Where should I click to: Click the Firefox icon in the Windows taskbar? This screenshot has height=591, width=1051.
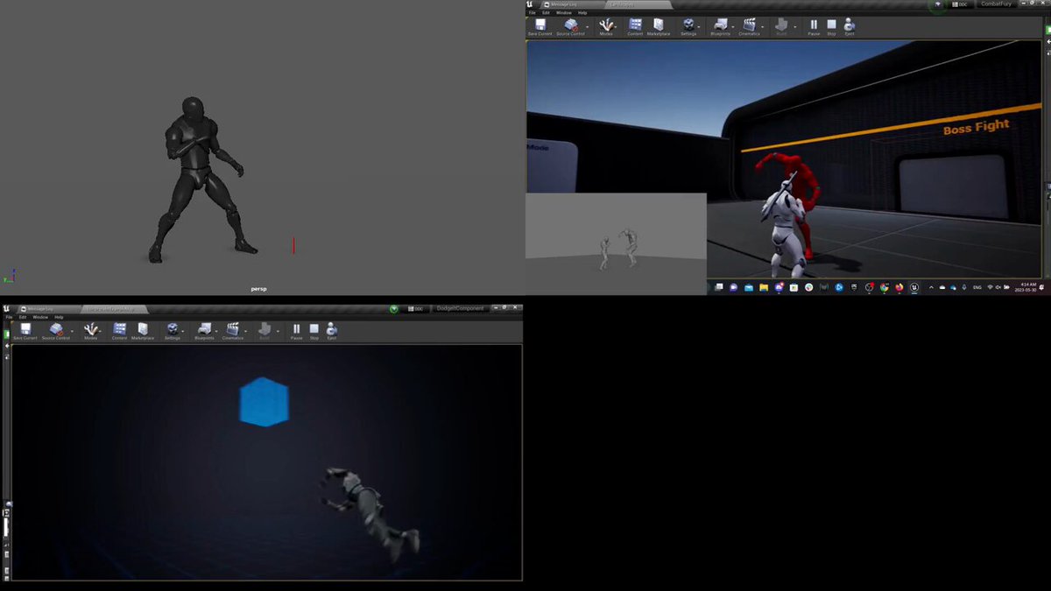(x=899, y=287)
